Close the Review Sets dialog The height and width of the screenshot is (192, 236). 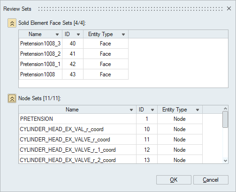coord(229,8)
